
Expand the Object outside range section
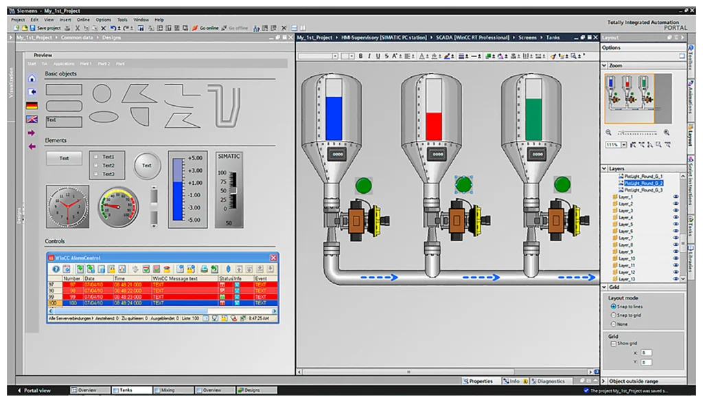point(604,381)
